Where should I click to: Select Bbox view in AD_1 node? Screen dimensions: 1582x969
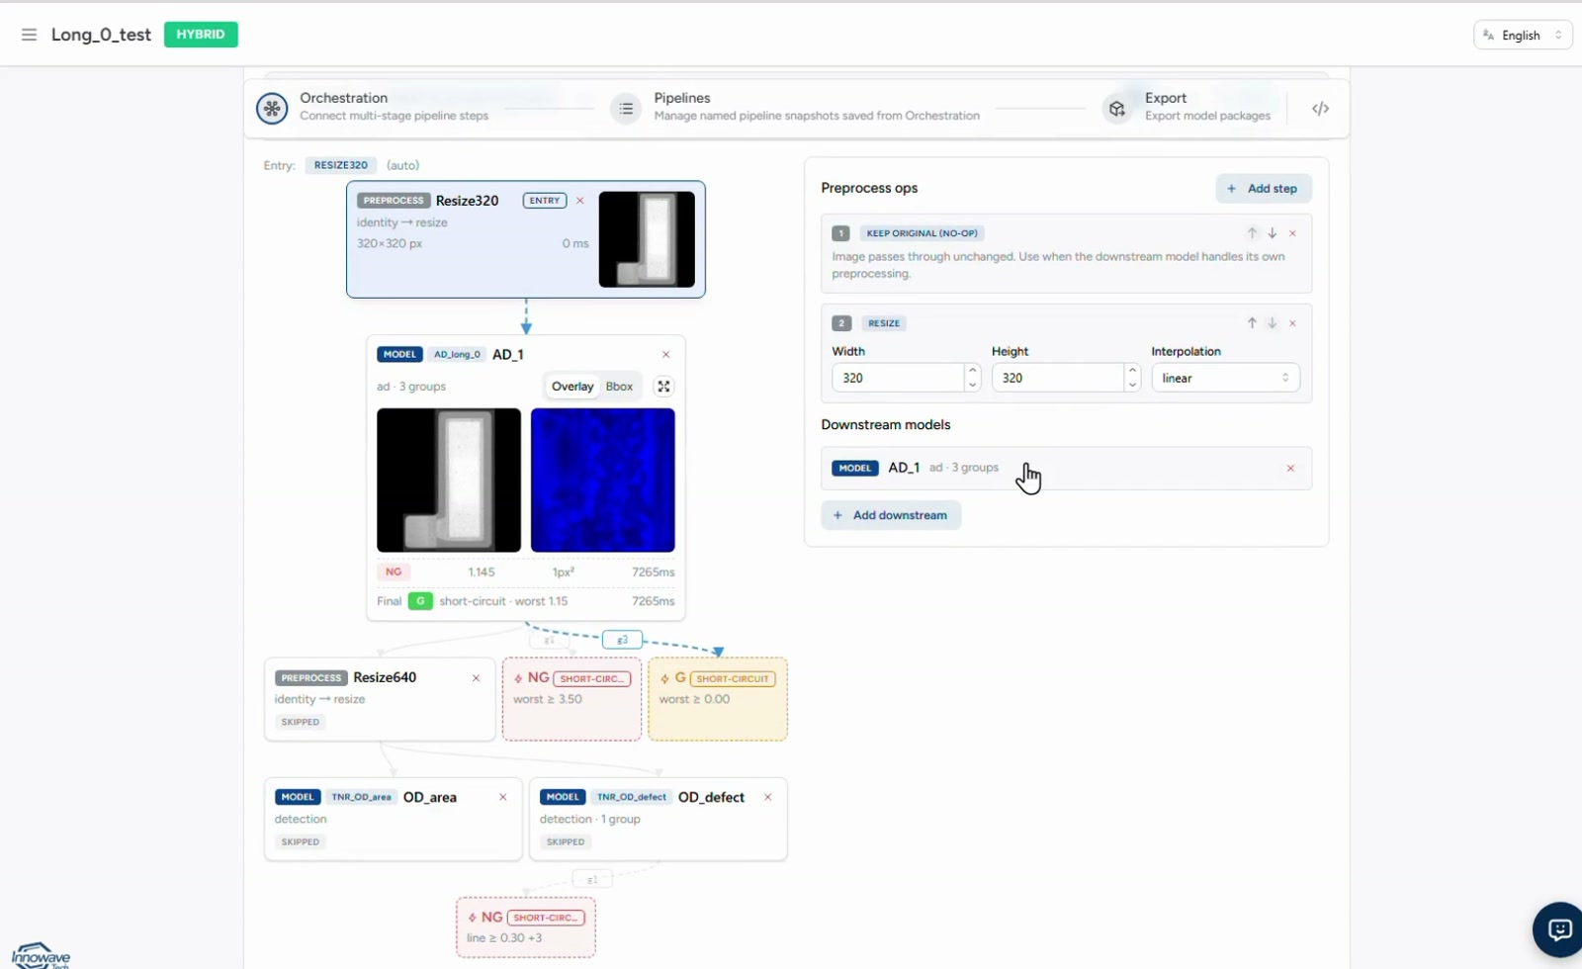coord(619,387)
